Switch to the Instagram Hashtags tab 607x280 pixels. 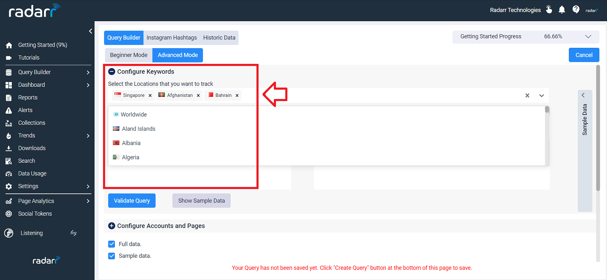click(x=171, y=37)
